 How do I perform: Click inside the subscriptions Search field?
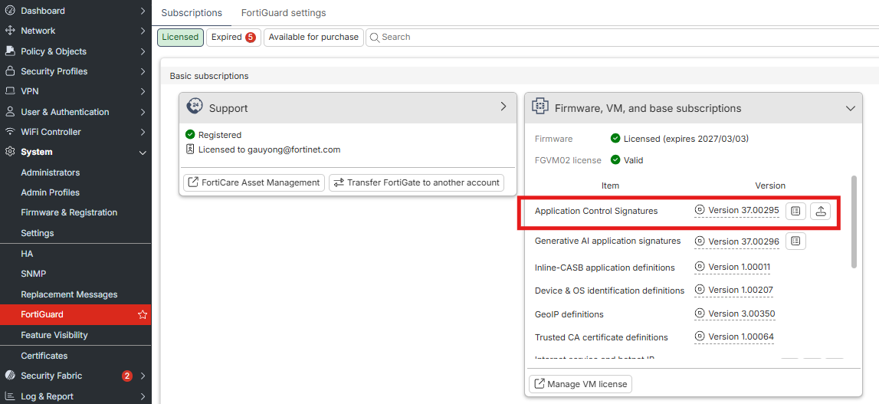(622, 37)
